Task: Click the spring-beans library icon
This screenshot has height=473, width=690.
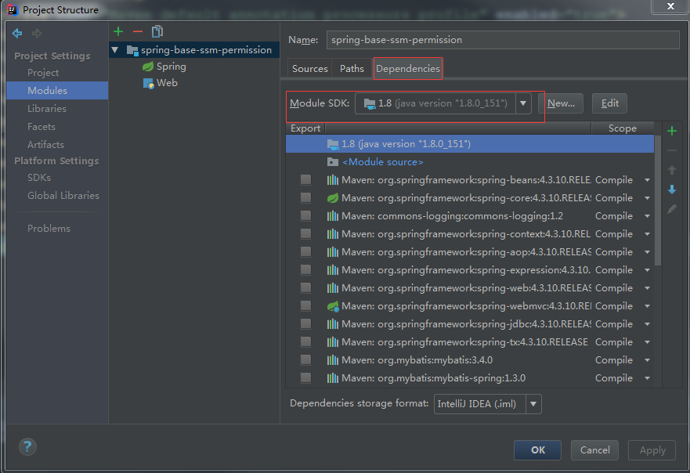Action: (x=333, y=180)
